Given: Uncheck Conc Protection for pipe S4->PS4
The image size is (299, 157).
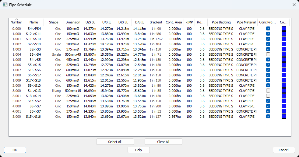Looking at the screenshot, I should coord(268,29).
